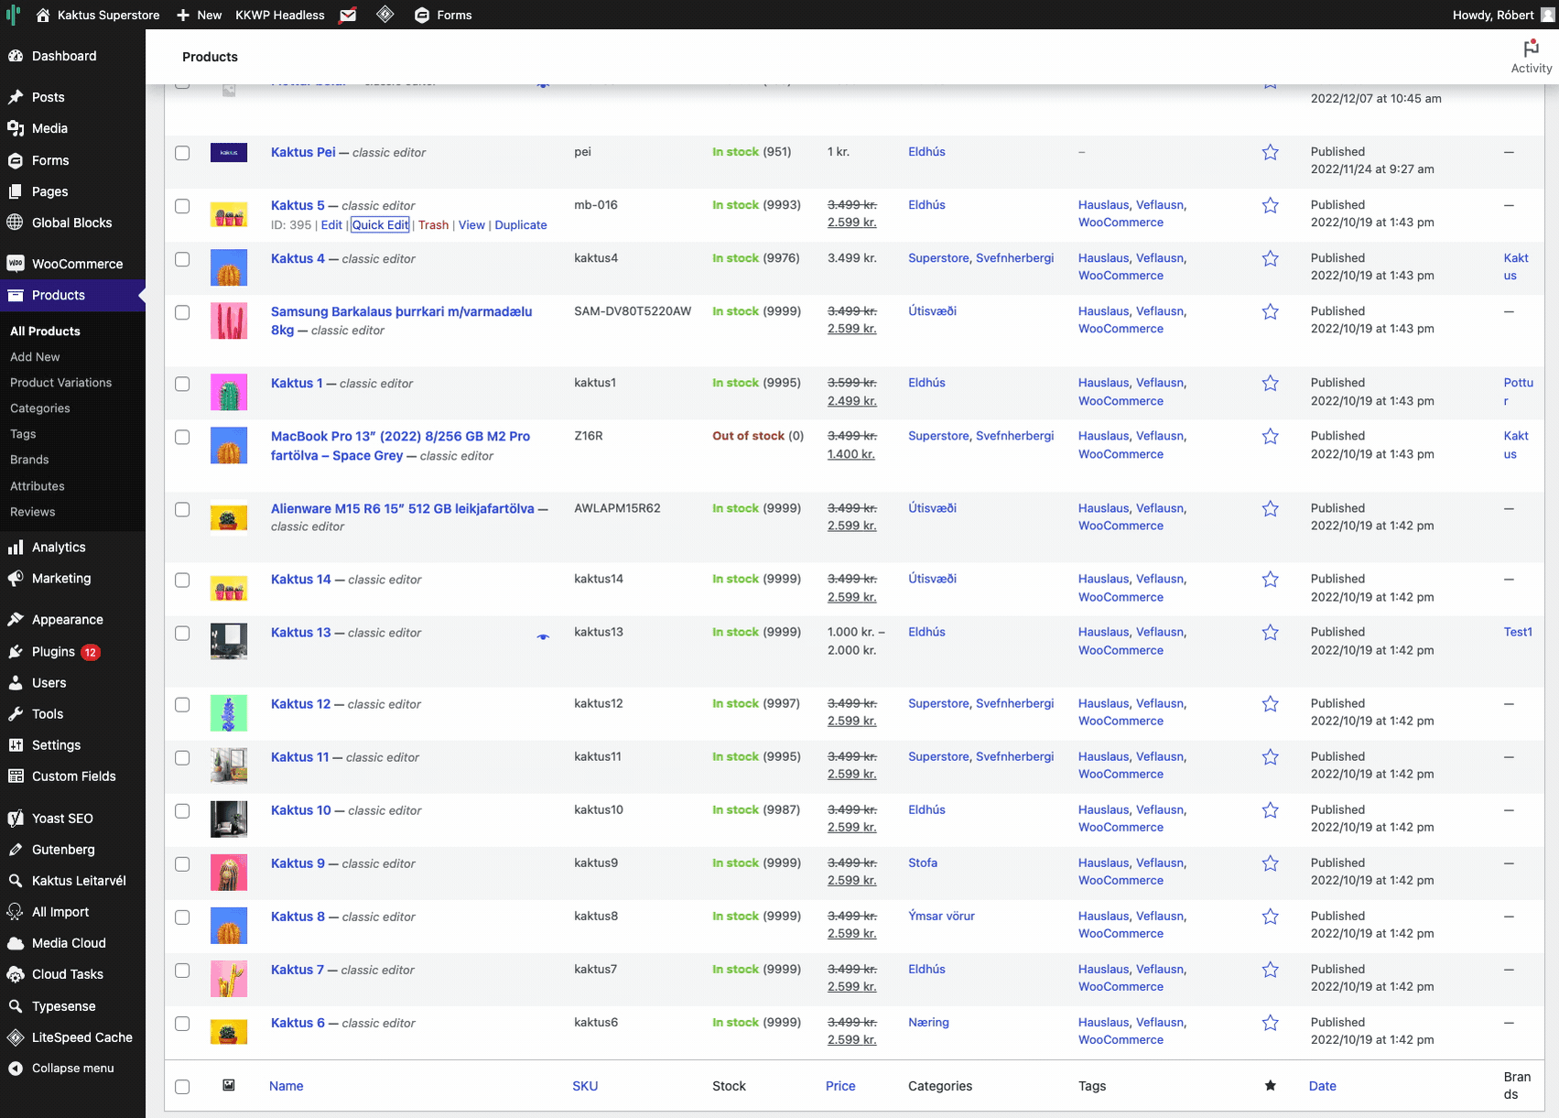Toggle featured star for Kaktus Pei

(x=1270, y=153)
